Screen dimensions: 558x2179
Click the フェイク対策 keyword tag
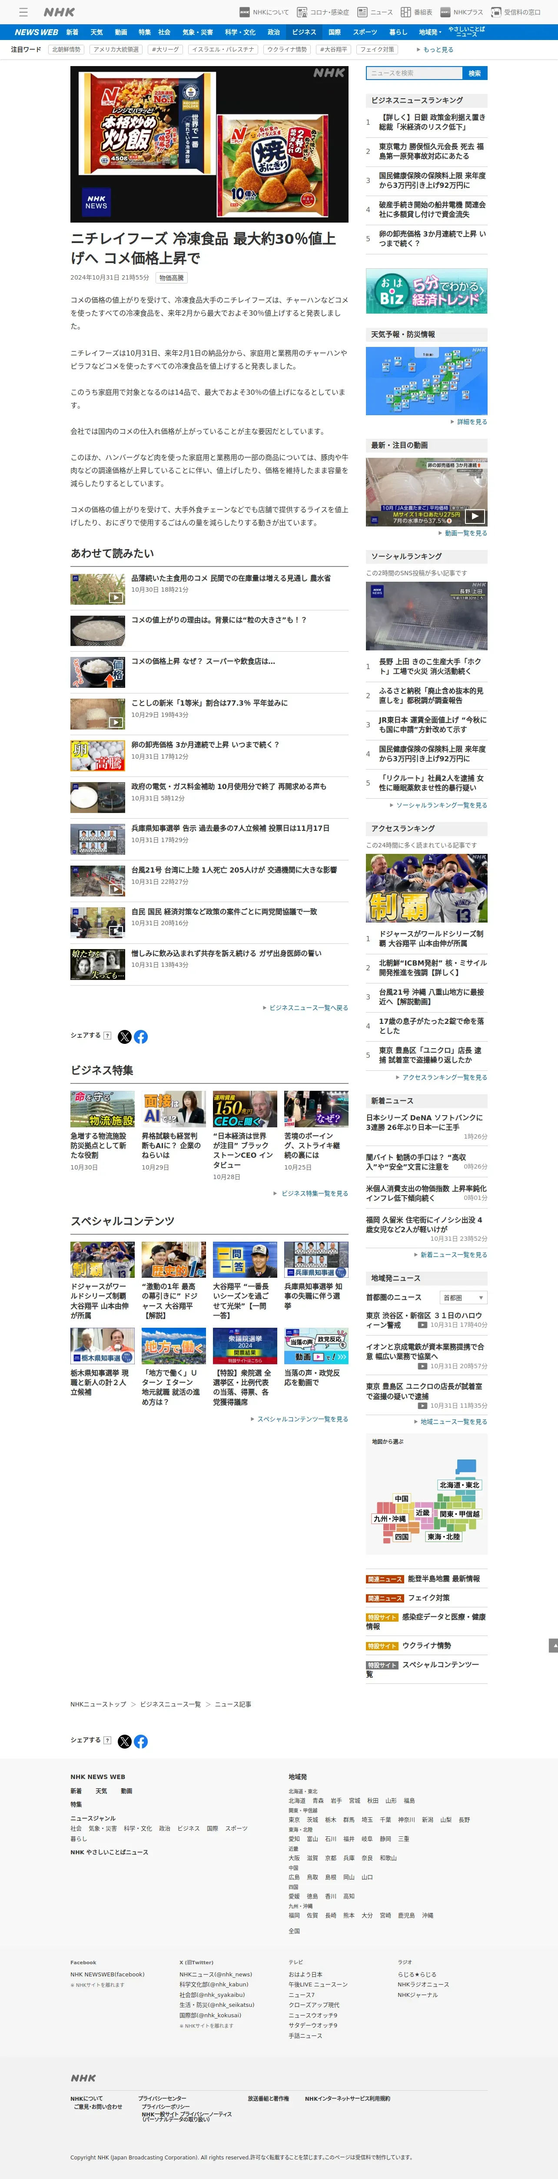(376, 50)
